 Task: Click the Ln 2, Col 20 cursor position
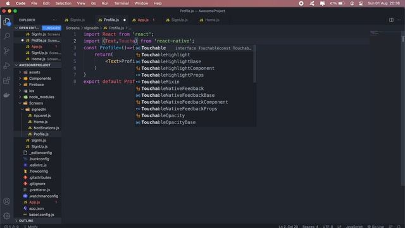tap(289, 227)
